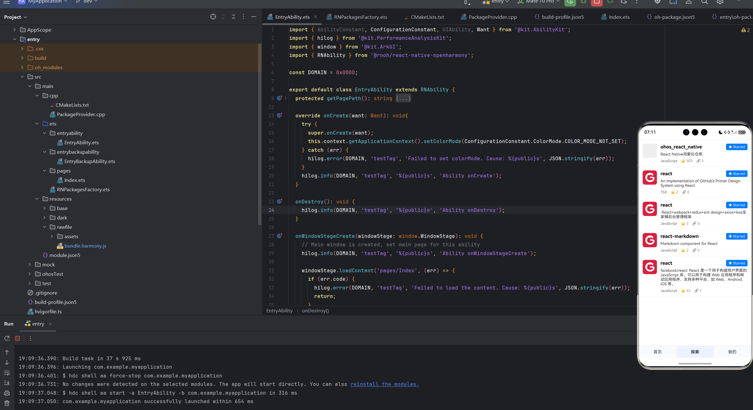Switch to the CMakeLists.txt editor tab
The height and width of the screenshot is (410, 753).
point(427,17)
